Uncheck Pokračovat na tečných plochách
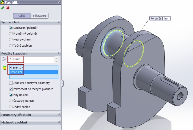This screenshot has height=130, width=193. pos(11,89)
